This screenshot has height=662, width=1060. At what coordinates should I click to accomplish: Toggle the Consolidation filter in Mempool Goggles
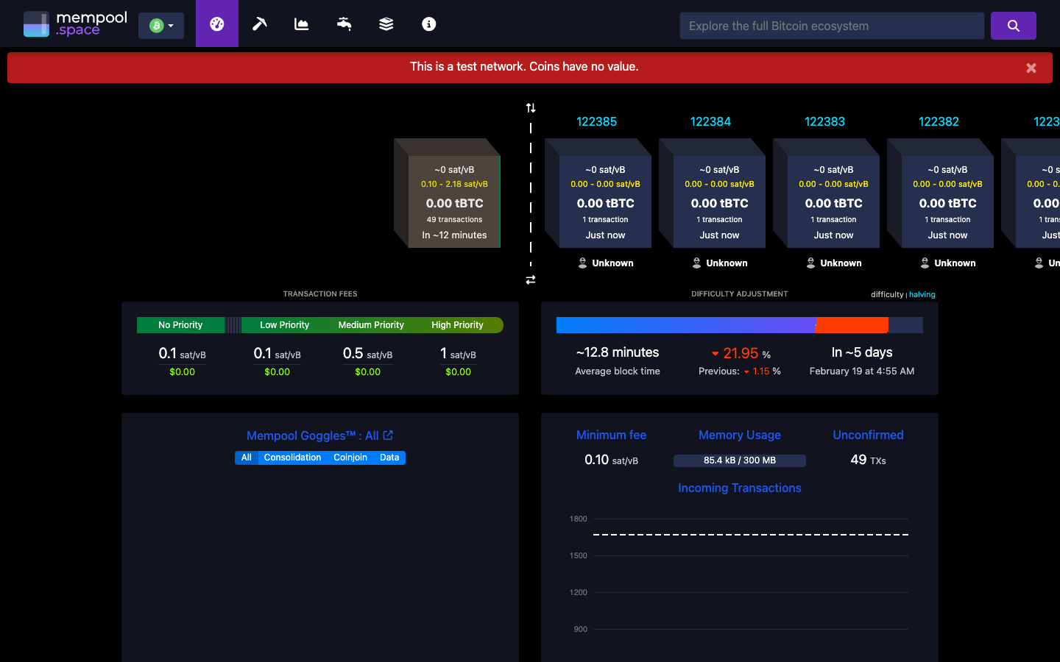coord(292,457)
